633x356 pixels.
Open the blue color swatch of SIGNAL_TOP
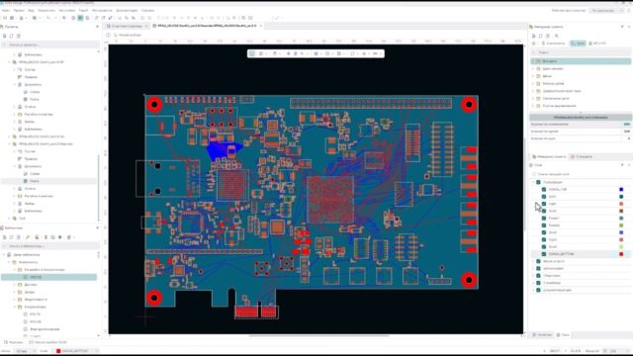(621, 189)
